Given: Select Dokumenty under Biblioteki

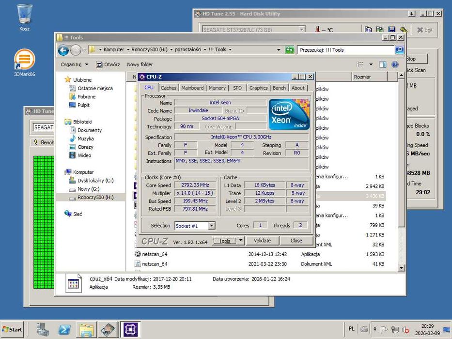Looking at the screenshot, I should point(89,130).
